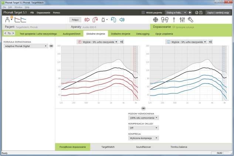Viewport: 234px width, 156px height.
Task: Switch to the Dokładne strojenie tab
Action: (x=121, y=34)
